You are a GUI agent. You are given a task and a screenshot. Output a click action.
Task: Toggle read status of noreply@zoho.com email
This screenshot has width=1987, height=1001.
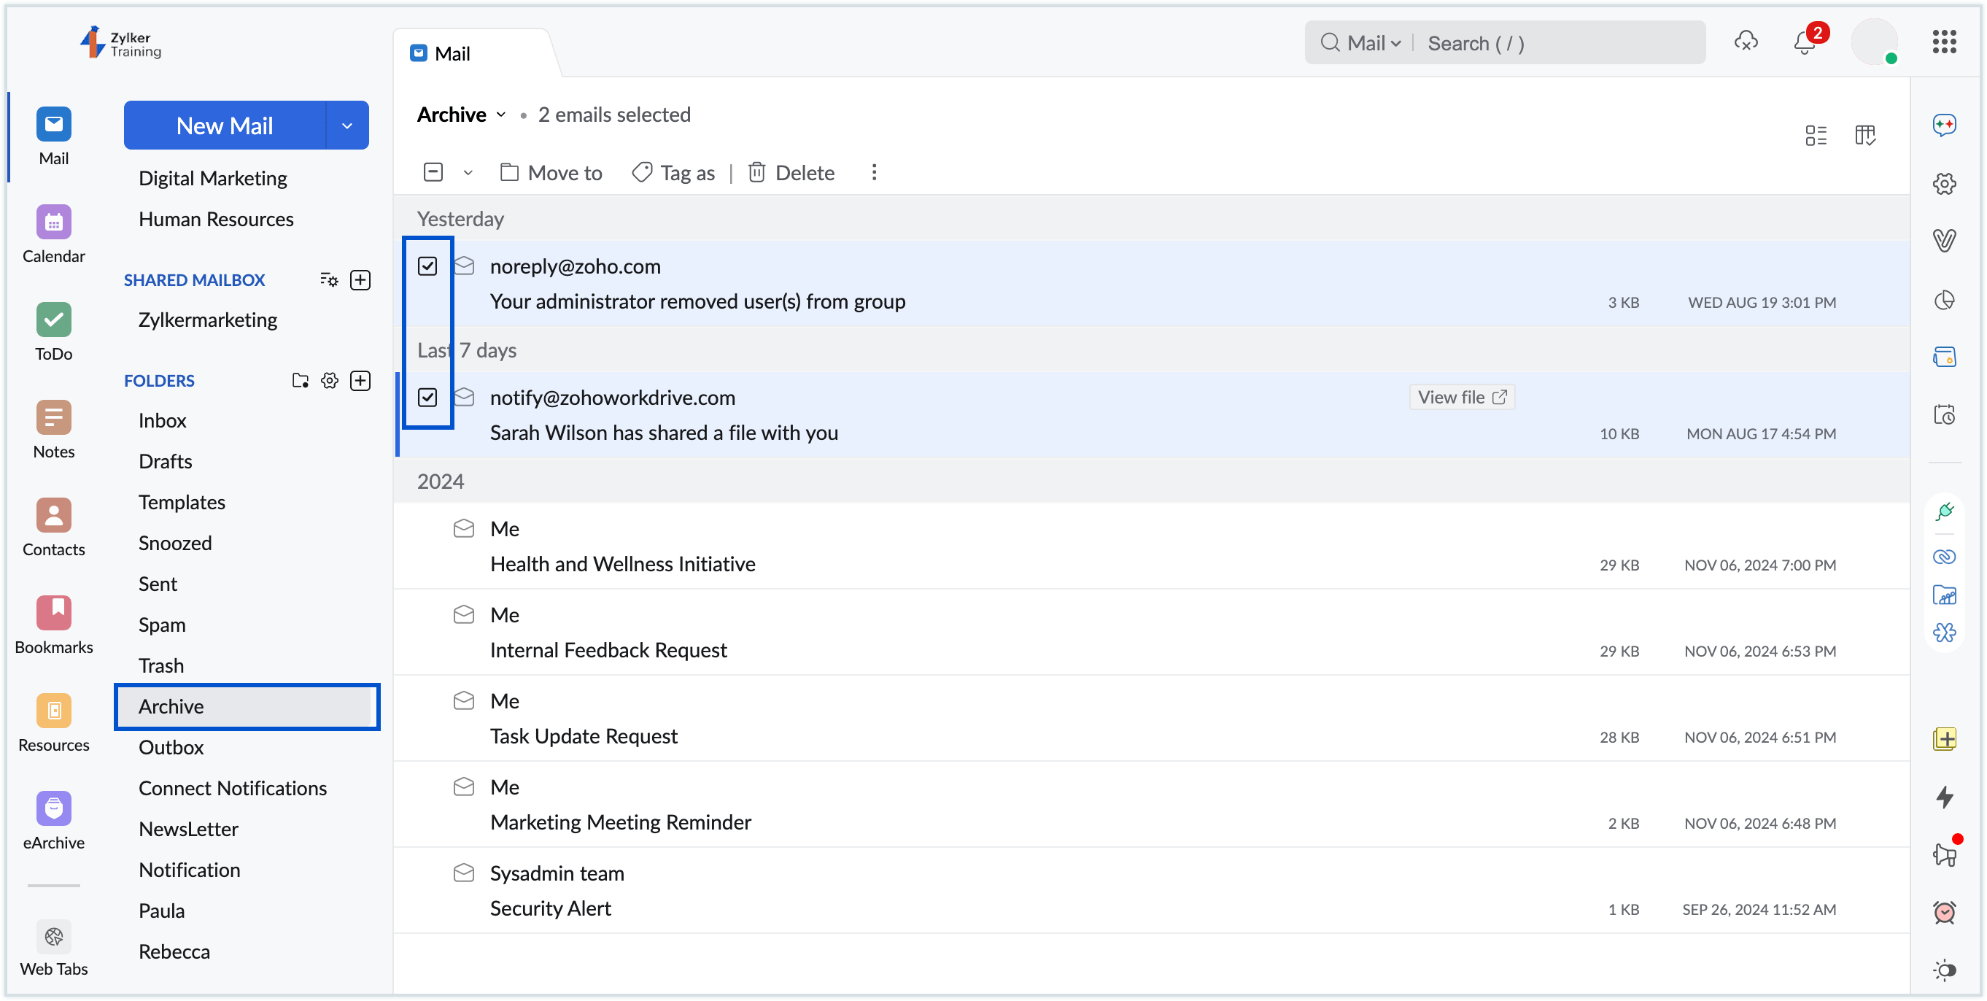pos(464,266)
